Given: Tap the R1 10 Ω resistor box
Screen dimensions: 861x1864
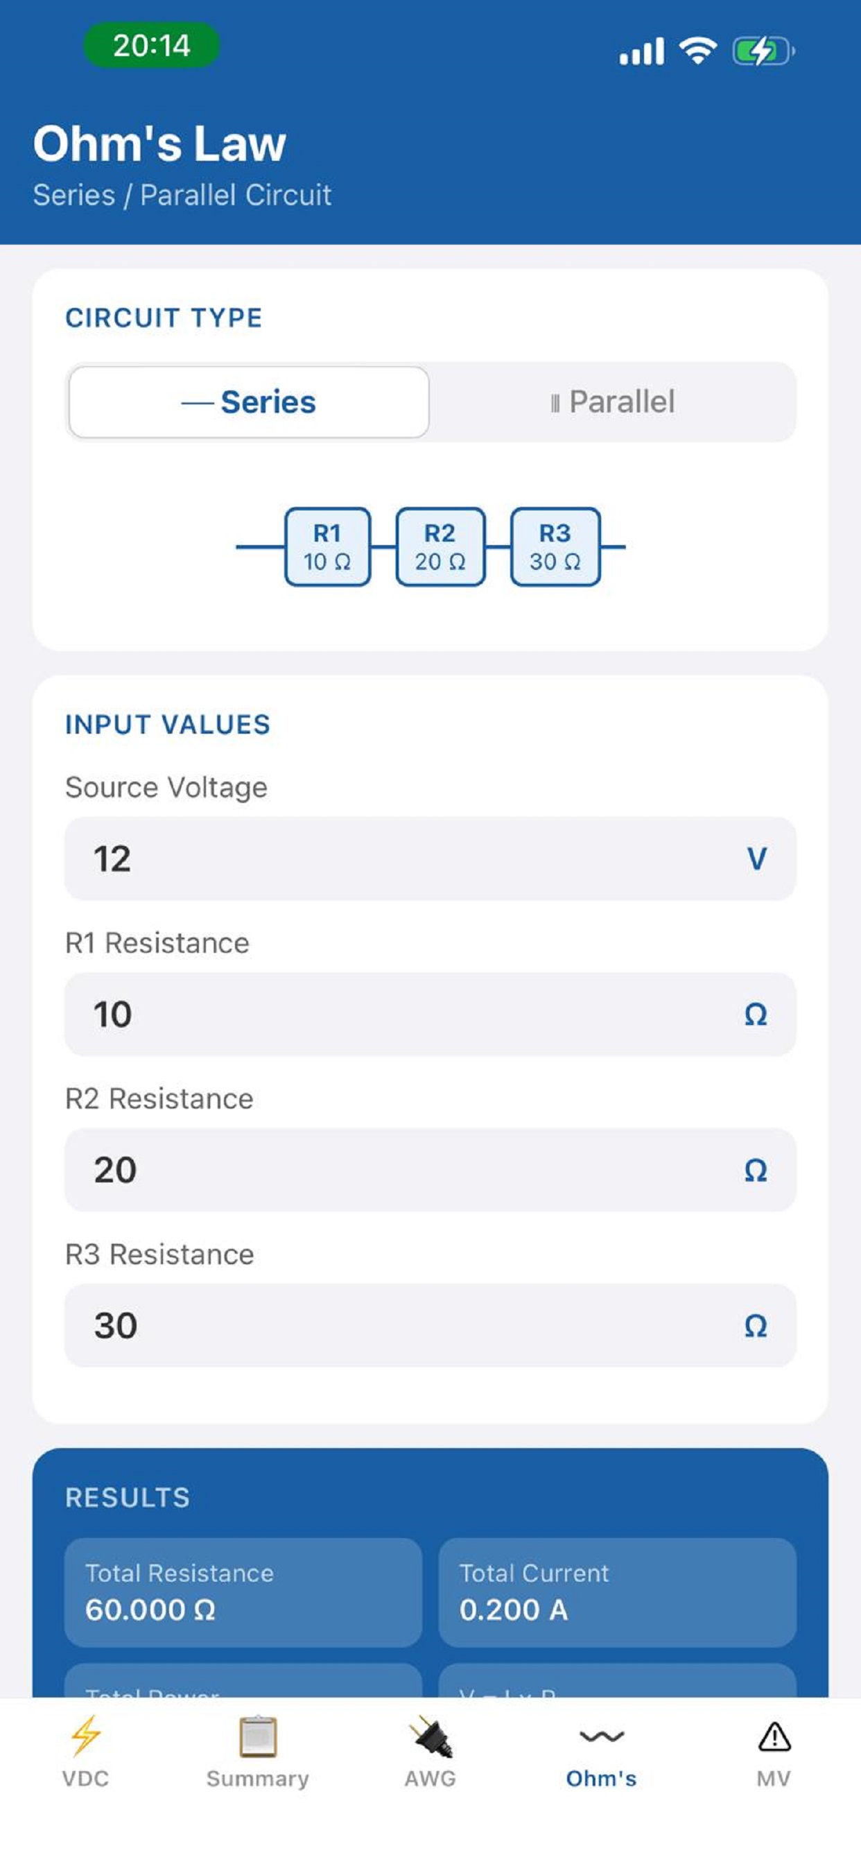Looking at the screenshot, I should pos(328,547).
